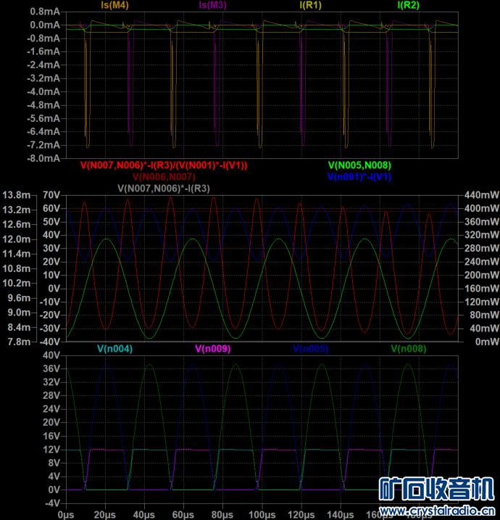Click the I(R2) trace label
The width and height of the screenshot is (500, 520).
408,5
